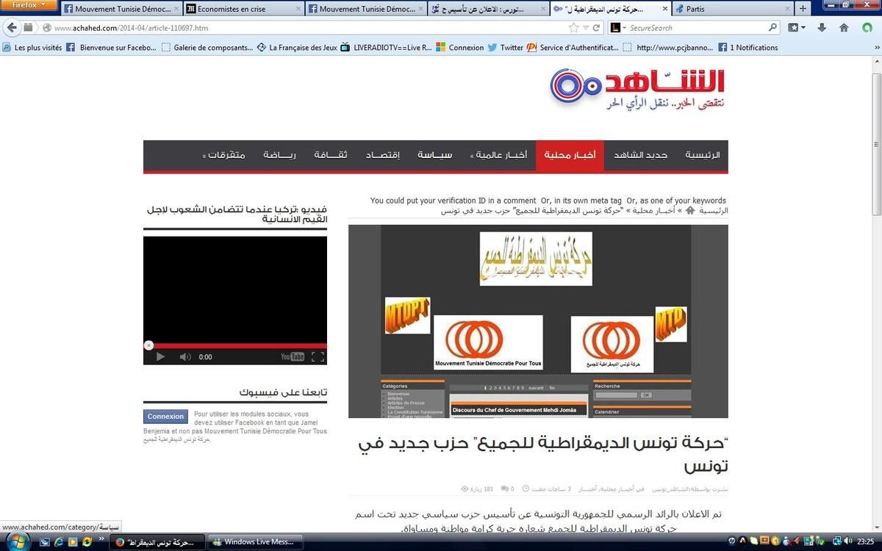Open Bienvenue sur Facebook bookmark
Viewport: 882px width, 551px height.
point(112,48)
